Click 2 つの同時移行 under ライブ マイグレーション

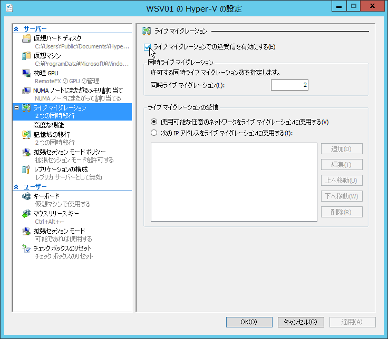(55, 116)
